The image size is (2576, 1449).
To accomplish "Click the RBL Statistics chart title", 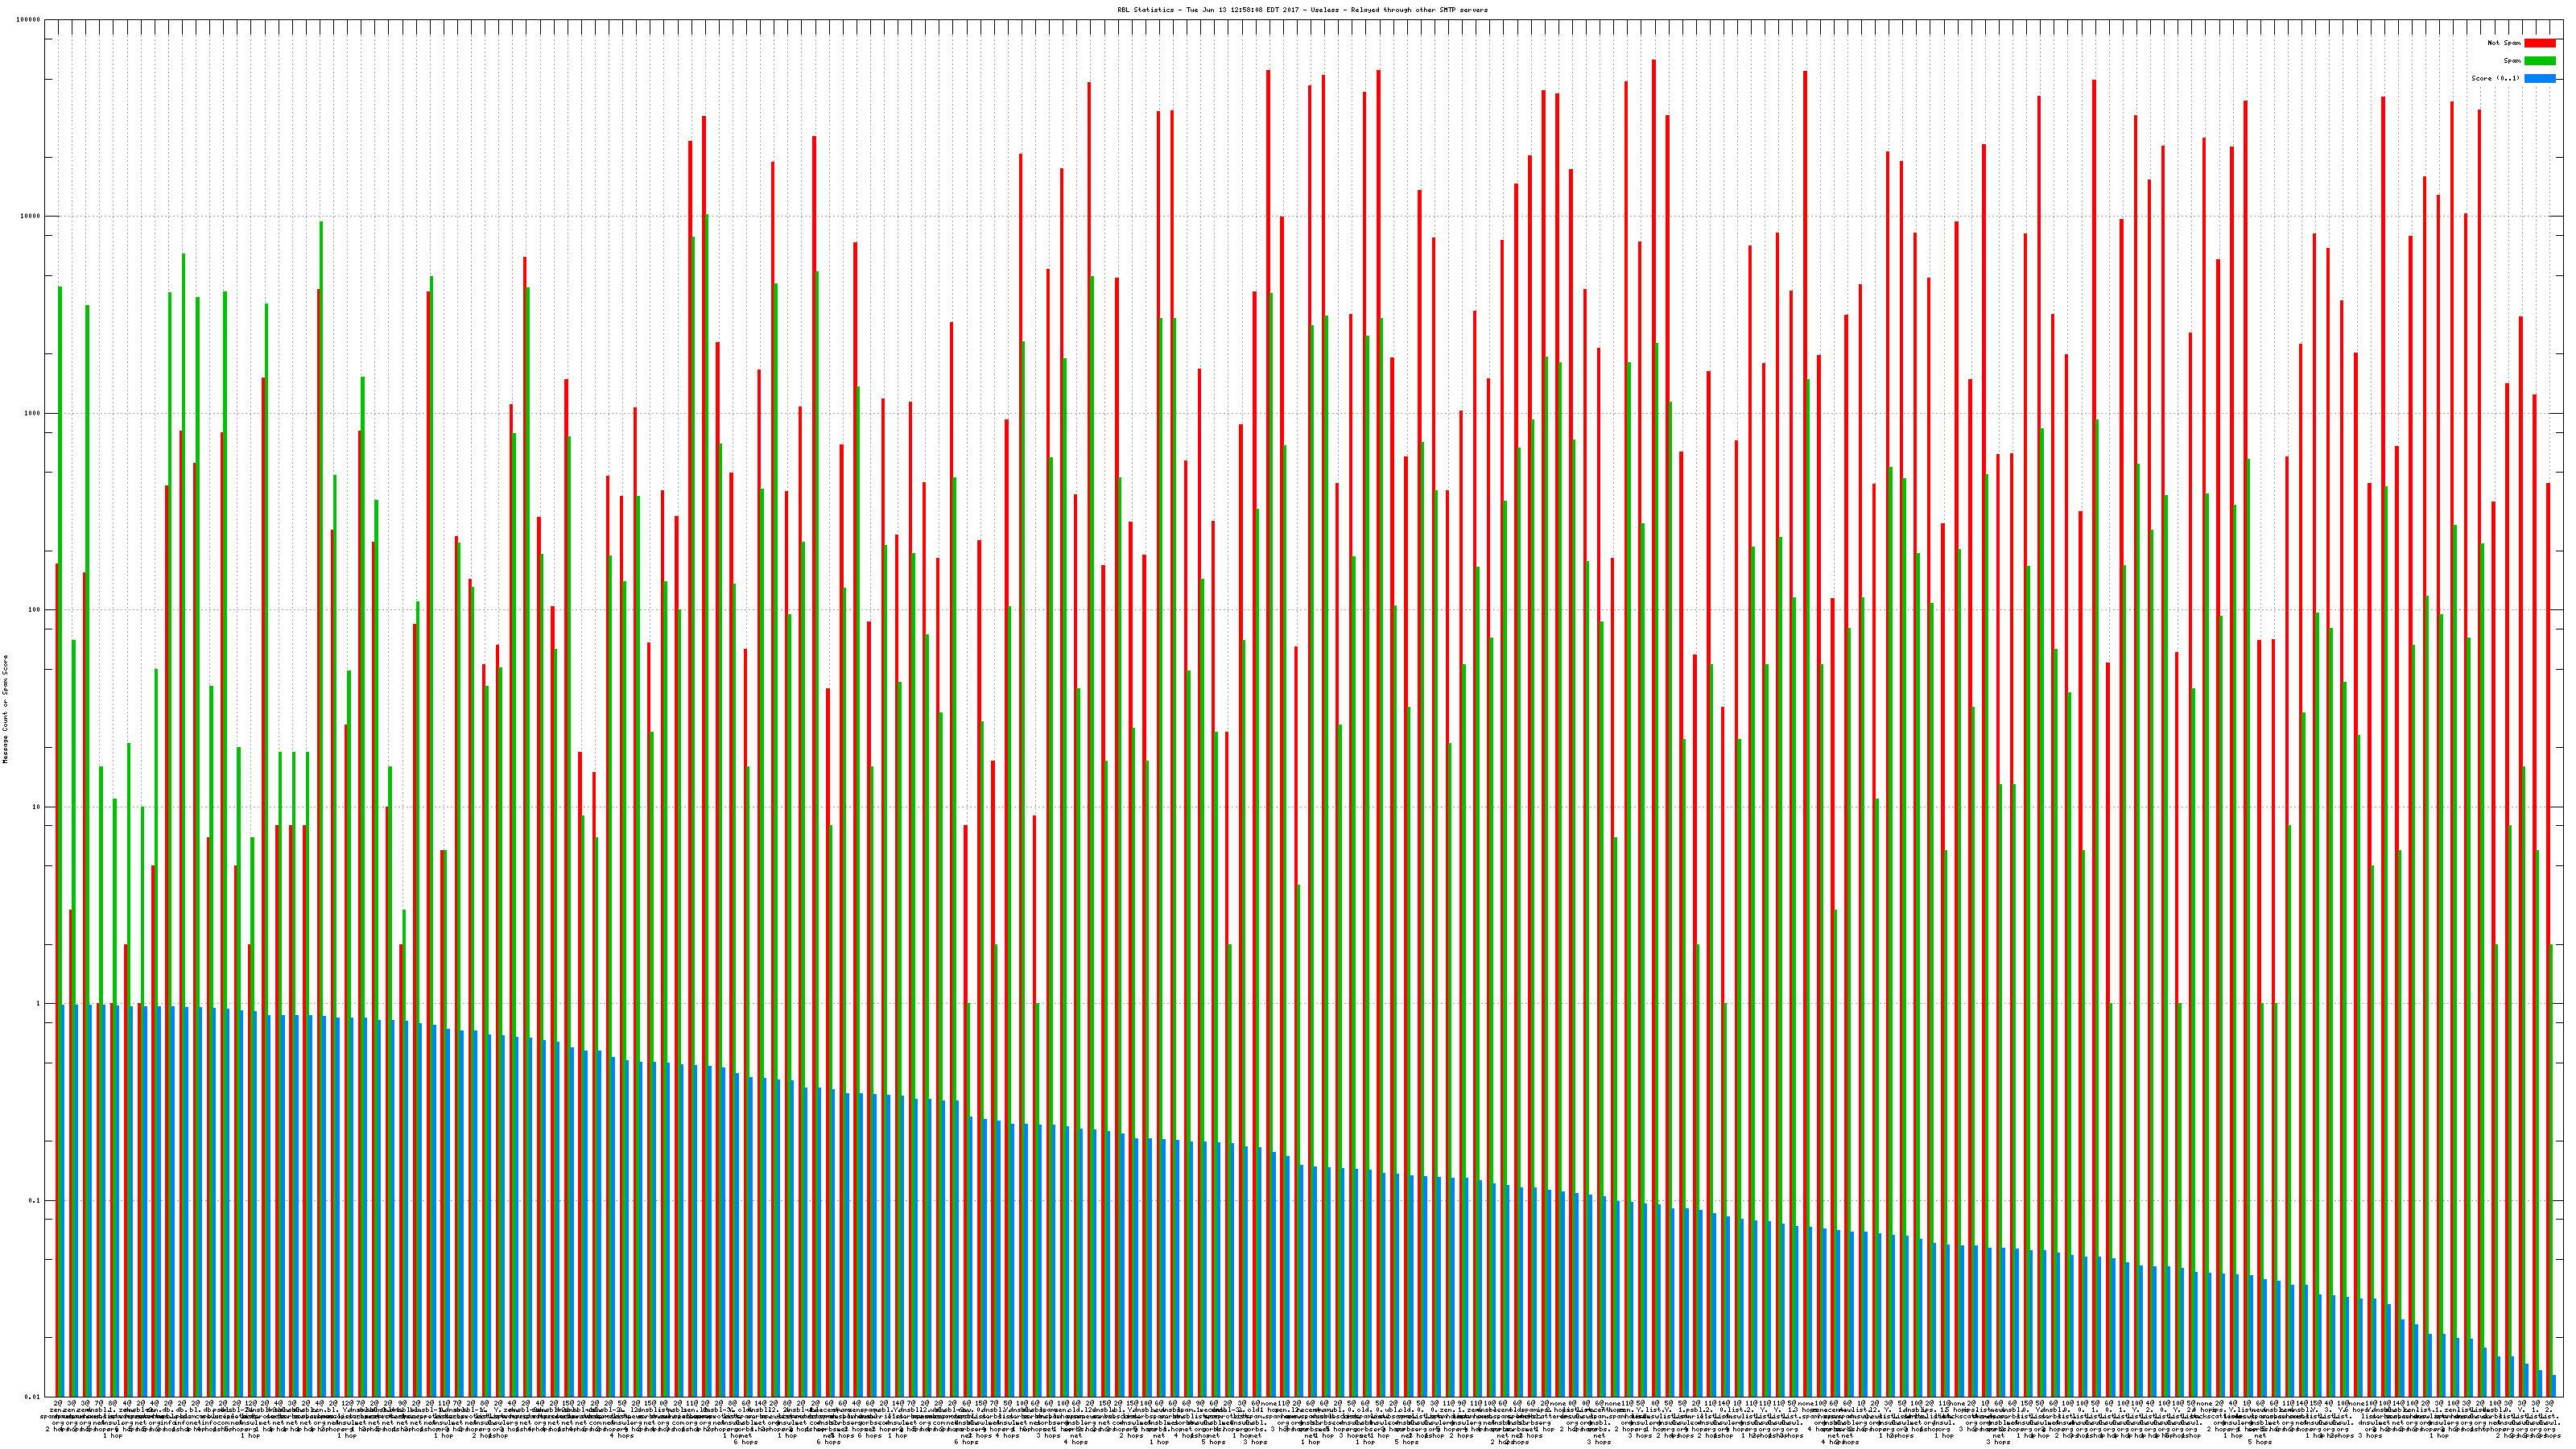I will 1302,10.
